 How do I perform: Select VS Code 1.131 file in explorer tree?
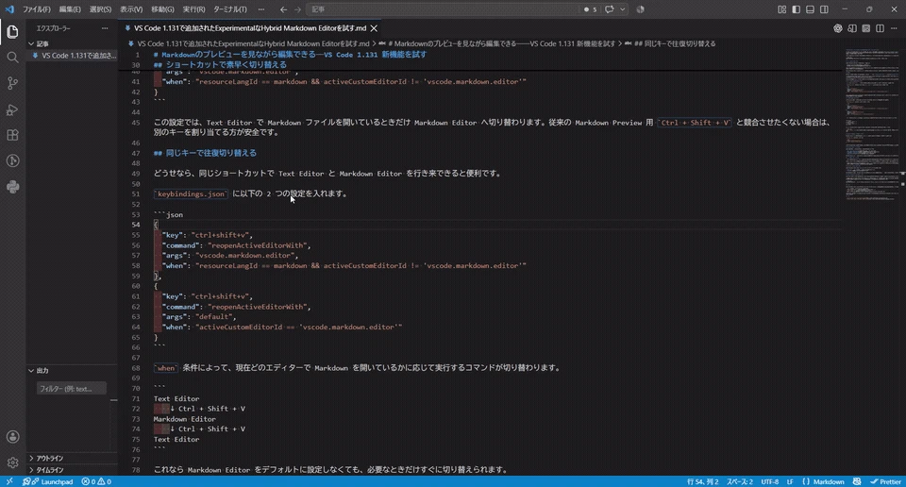coord(74,56)
